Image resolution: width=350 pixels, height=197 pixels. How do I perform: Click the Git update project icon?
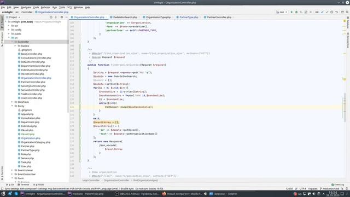point(322,12)
